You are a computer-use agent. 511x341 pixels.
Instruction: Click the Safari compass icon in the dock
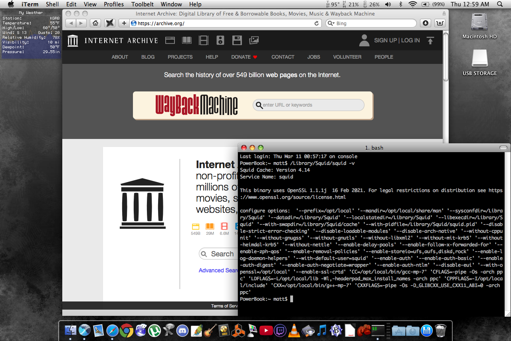112,330
